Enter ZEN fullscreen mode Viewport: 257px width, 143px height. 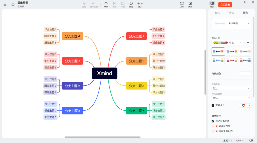point(182,5)
